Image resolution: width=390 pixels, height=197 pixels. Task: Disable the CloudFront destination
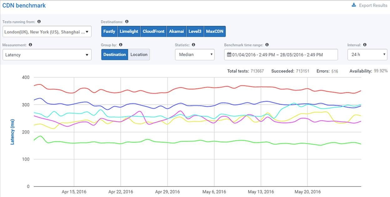[153, 32]
